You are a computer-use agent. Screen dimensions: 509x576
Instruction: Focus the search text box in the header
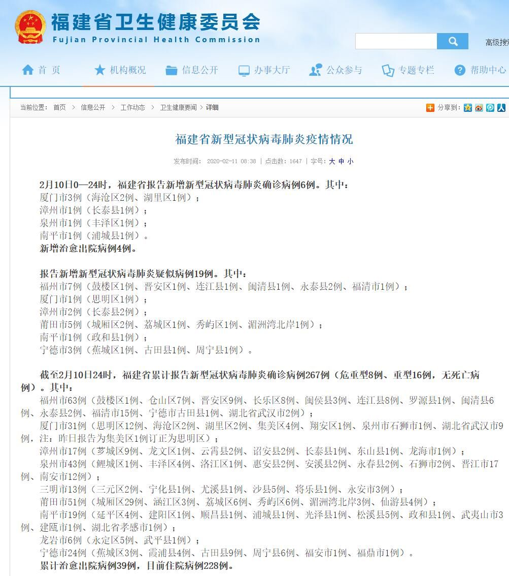click(396, 41)
